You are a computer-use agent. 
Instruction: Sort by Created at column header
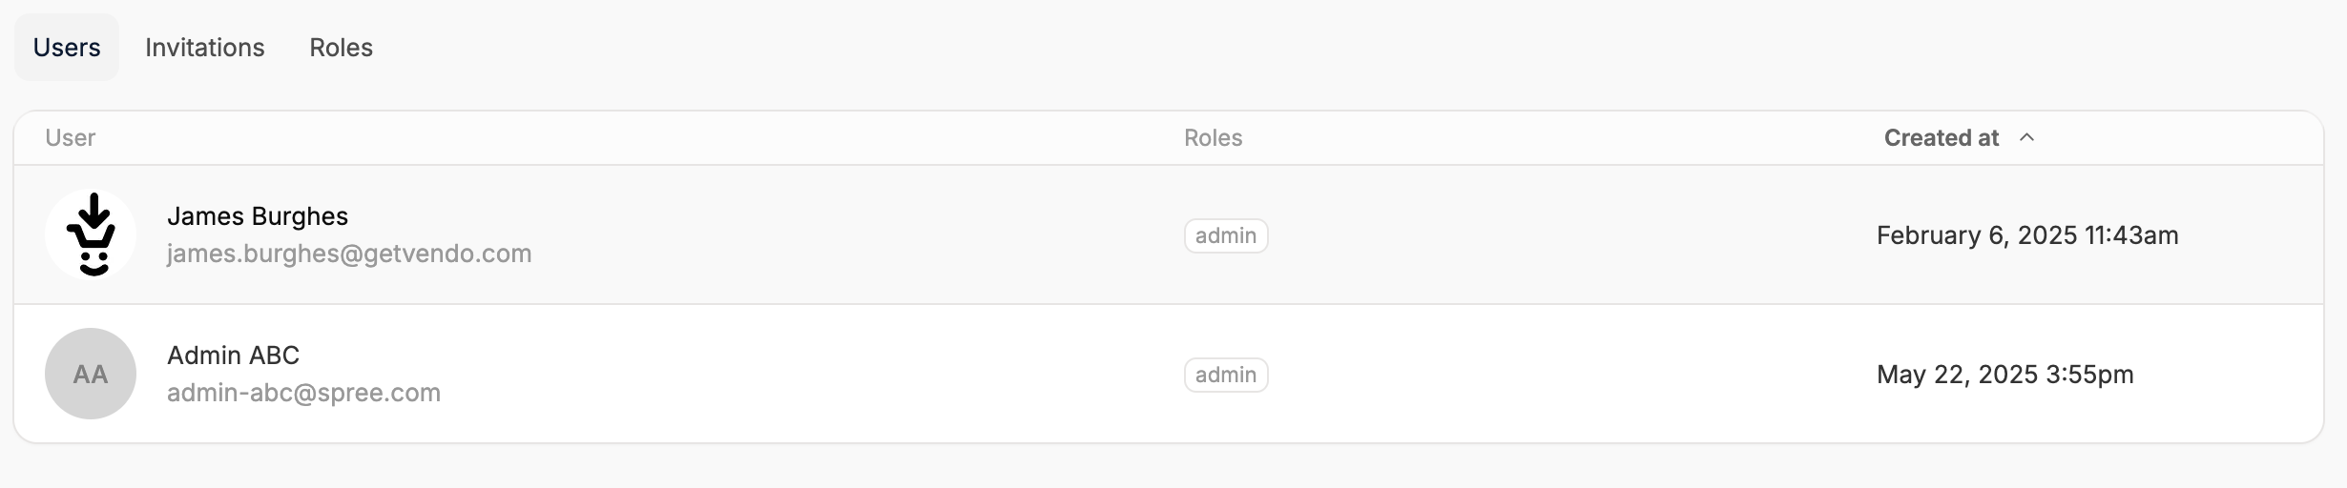point(1942,138)
